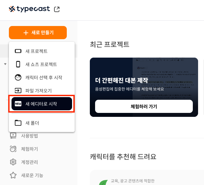Open the external link icon beside the logo
The height and width of the screenshot is (185, 204).
[x=57, y=9]
